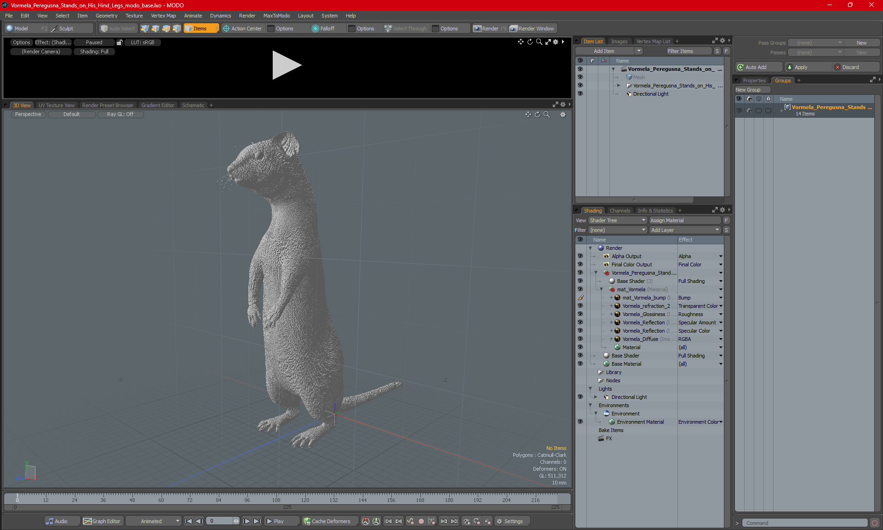This screenshot has height=530, width=883.
Task: Click the 3D viewport rotate view icon
Action: (538, 115)
